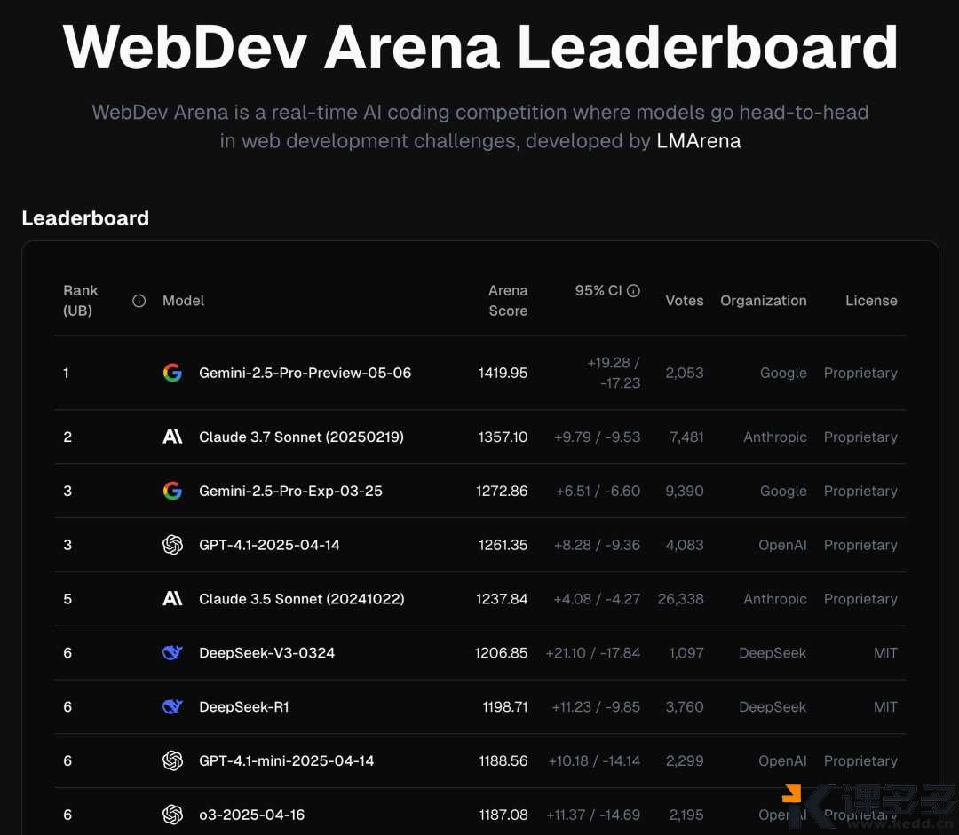Open the LMArena link in the description

pyautogui.click(x=699, y=140)
